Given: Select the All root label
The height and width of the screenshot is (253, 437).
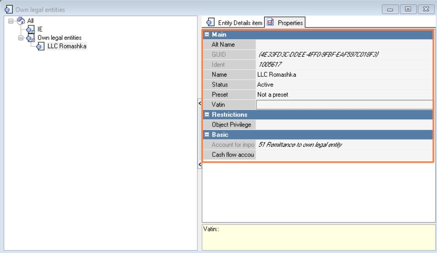Looking at the screenshot, I should click(30, 21).
